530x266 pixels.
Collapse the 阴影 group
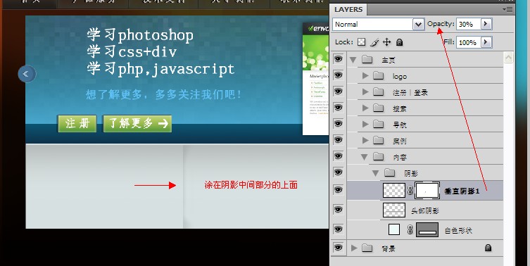[x=376, y=173]
